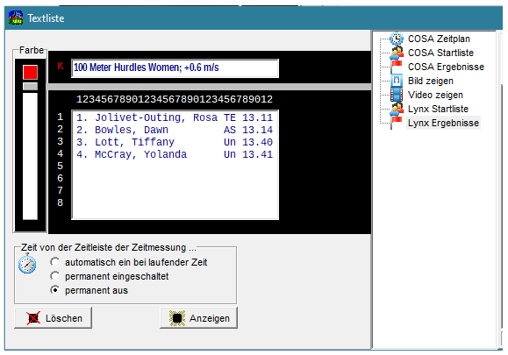The height and width of the screenshot is (355, 508).
Task: Click the Anzeigen button
Action: 198,318
